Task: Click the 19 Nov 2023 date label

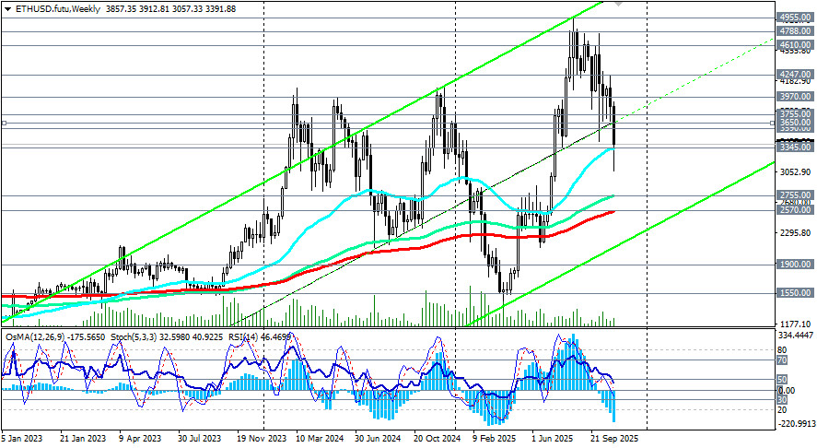Action: click(x=262, y=440)
